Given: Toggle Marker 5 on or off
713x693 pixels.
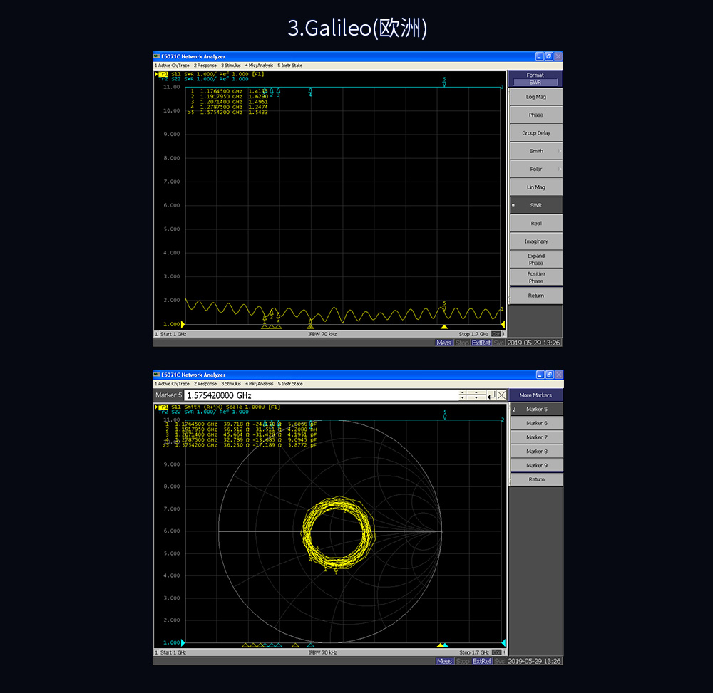Looking at the screenshot, I should [535, 409].
